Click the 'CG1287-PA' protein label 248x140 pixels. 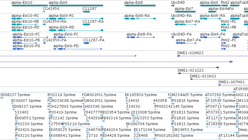[x=94, y=40]
